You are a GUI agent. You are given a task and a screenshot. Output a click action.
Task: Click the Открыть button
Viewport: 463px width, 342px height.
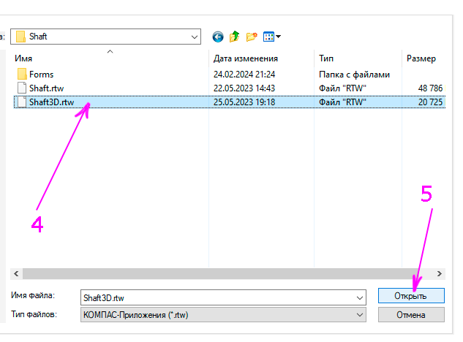click(x=411, y=296)
